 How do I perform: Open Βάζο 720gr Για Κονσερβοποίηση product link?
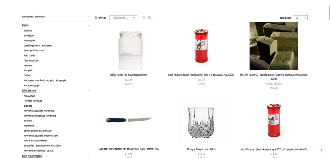pyautogui.click(x=129, y=75)
